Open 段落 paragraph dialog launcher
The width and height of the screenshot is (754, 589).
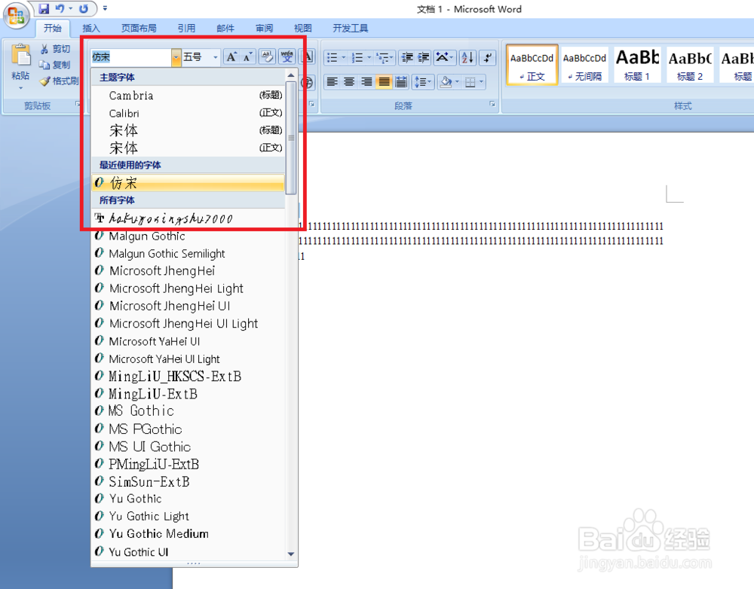coord(492,104)
